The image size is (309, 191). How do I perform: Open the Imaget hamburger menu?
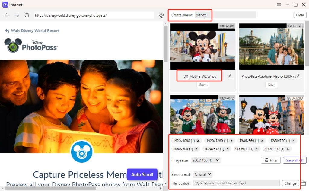tap(279, 5)
